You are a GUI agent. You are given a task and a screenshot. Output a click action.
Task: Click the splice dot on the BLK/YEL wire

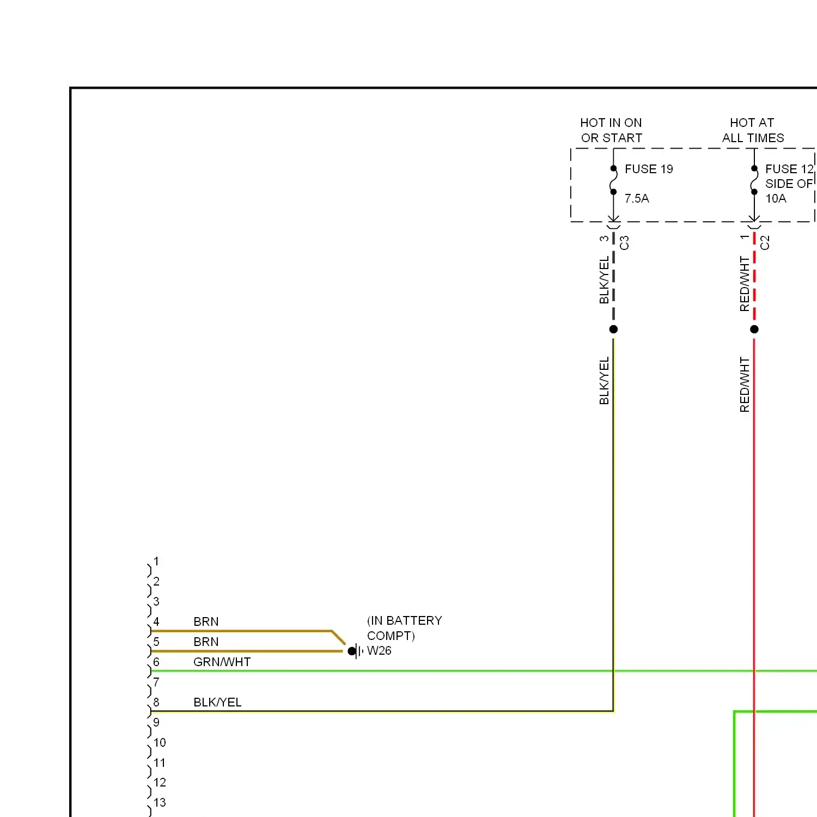pyautogui.click(x=613, y=329)
